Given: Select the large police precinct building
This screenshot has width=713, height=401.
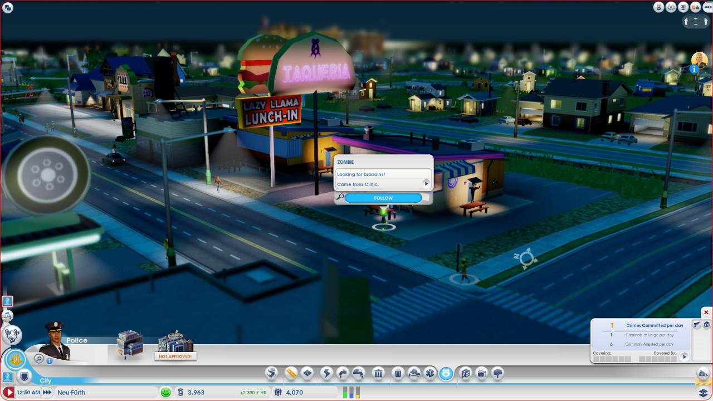Looking at the screenshot, I should click(175, 341).
